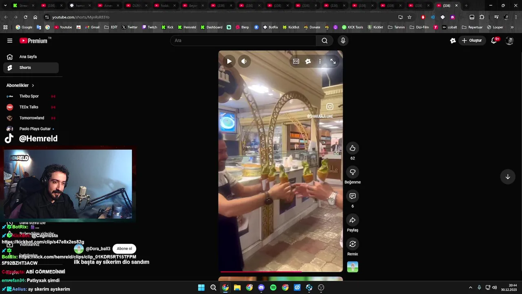Go back in browser history
The height and width of the screenshot is (294, 522).
(x=6, y=17)
